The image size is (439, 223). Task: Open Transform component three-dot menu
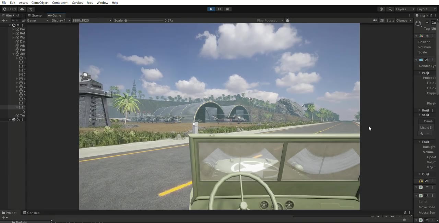coord(432,36)
